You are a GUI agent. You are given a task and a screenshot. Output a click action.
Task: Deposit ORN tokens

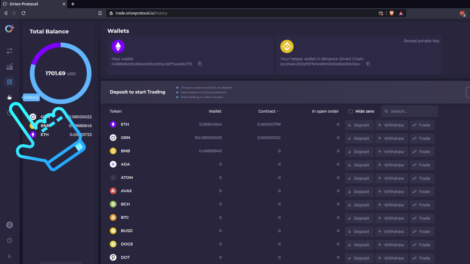[359, 138]
